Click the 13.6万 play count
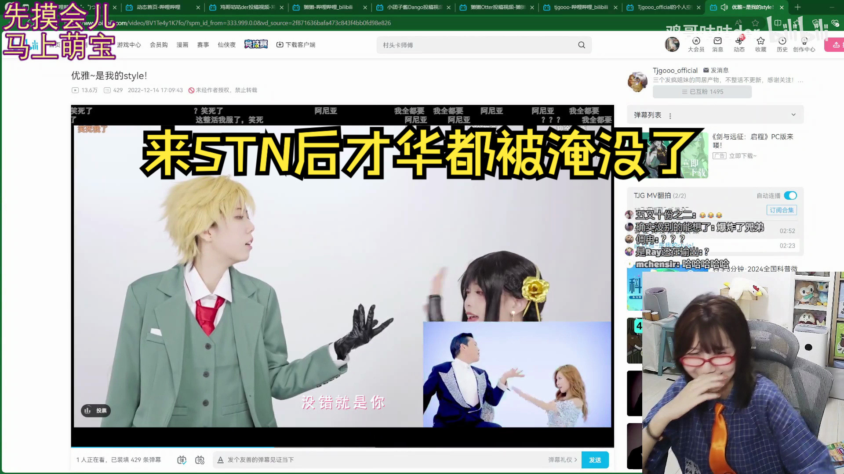The image size is (844, 474). [x=84, y=90]
